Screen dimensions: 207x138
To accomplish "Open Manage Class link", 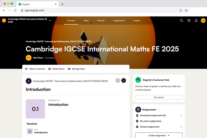I will 76,69.
